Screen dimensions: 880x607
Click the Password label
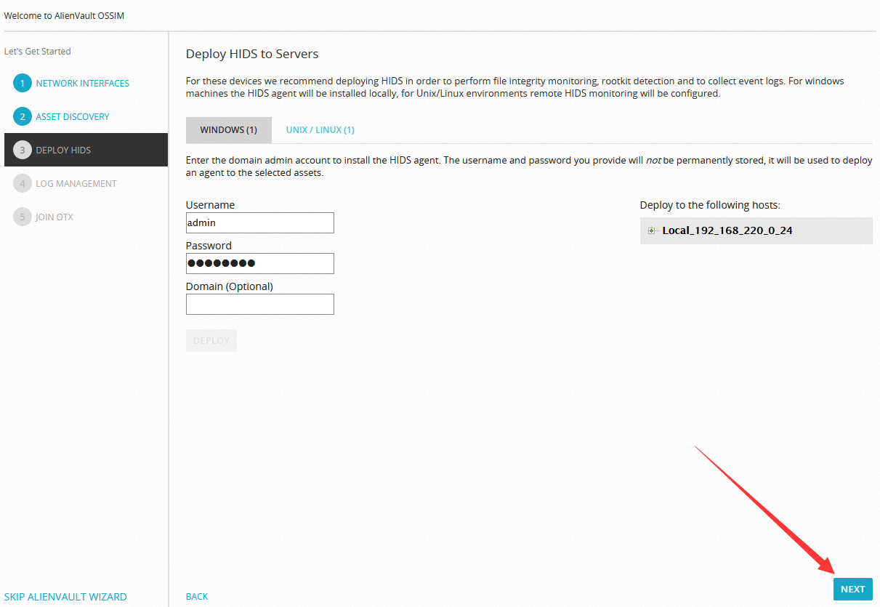(209, 246)
